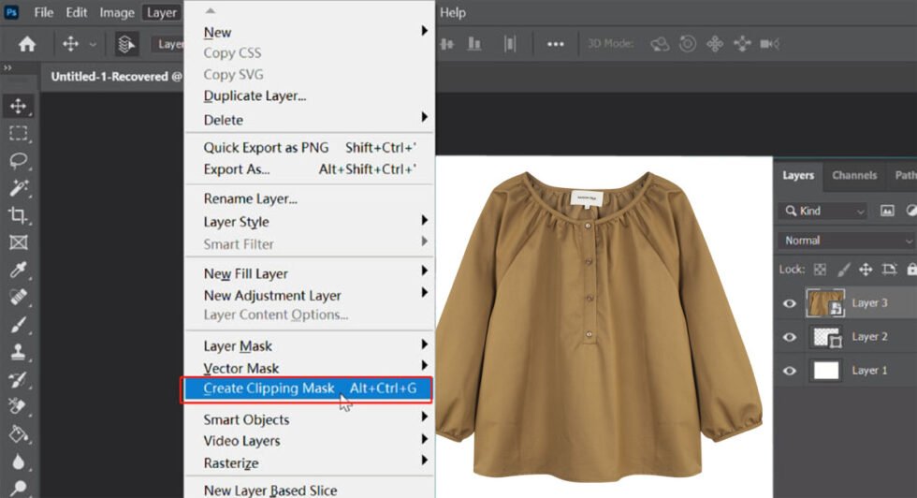Open the Kind filter dropdown
The image size is (917, 498).
click(824, 211)
